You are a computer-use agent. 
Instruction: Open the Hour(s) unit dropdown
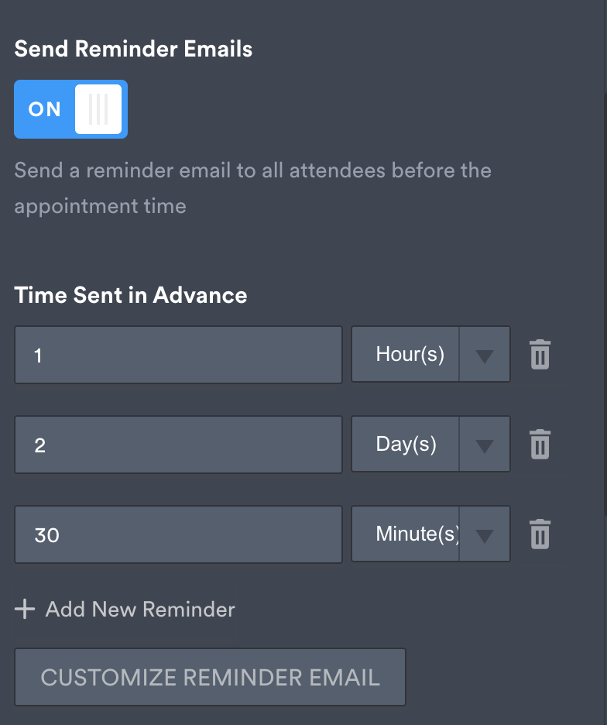click(x=409, y=355)
